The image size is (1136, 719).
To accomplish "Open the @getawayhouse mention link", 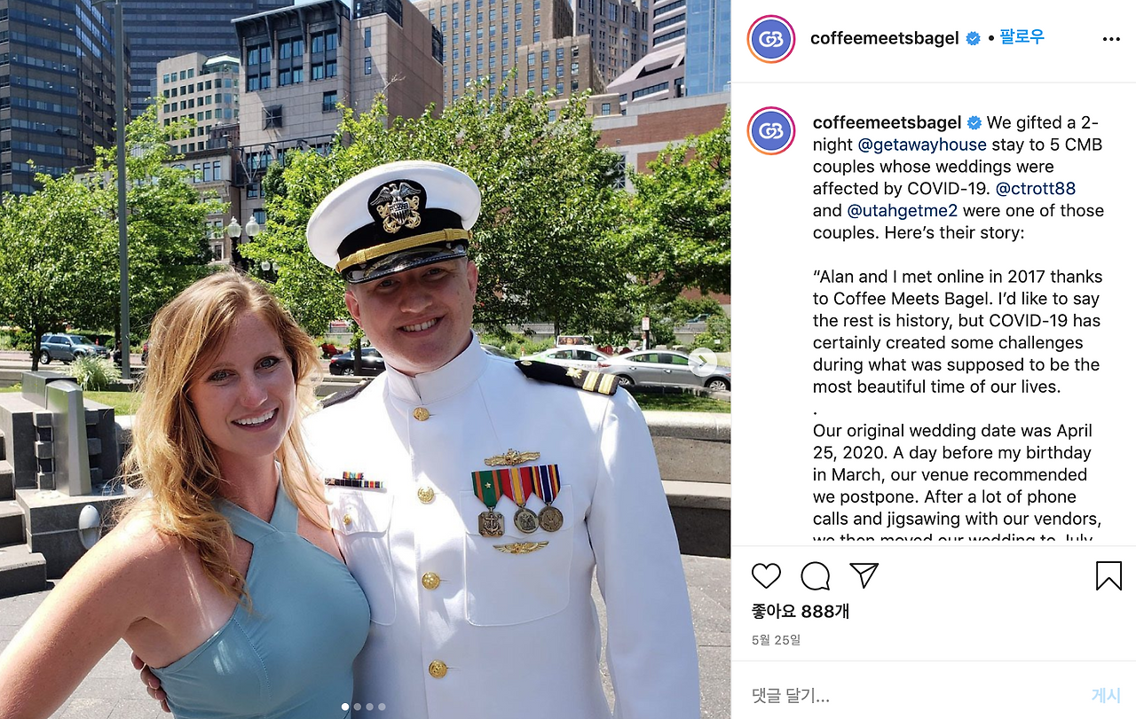I will [x=922, y=145].
